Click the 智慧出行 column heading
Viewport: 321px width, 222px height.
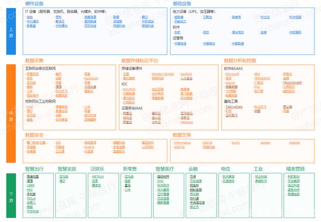point(34,169)
